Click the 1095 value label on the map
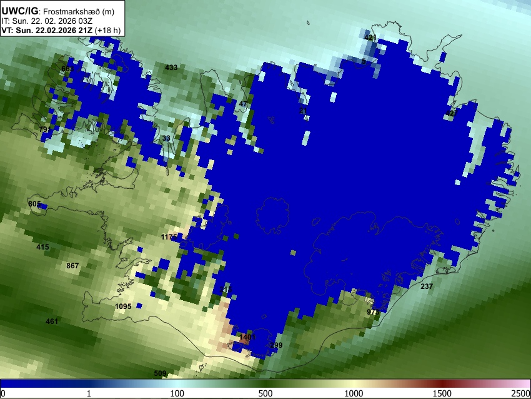531x399 pixels. pos(123,306)
